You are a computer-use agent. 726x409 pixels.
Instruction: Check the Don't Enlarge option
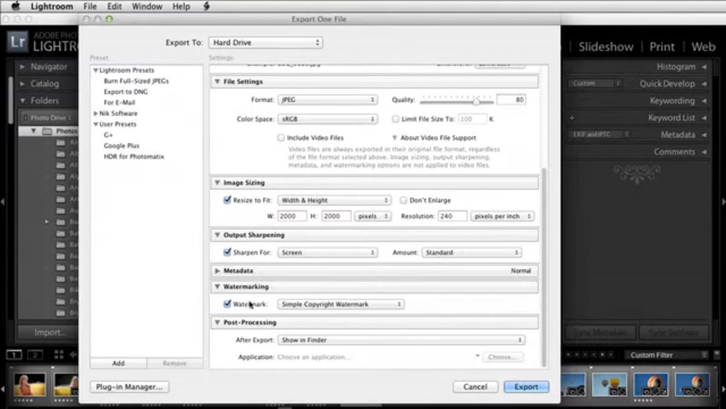(x=404, y=200)
